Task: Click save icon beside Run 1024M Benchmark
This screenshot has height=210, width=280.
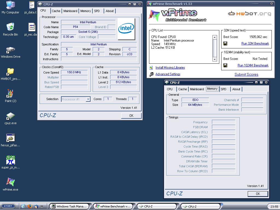Action: 225,65
